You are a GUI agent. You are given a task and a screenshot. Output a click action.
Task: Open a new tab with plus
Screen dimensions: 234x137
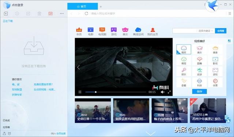coord(101,7)
